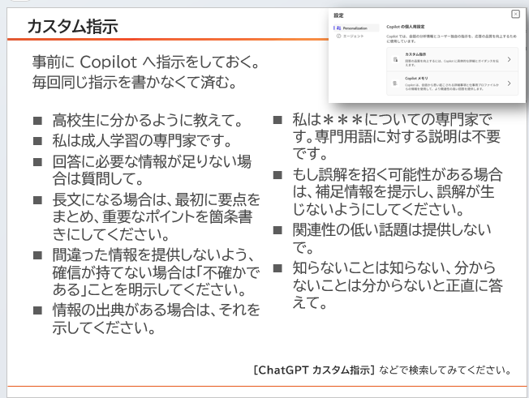This screenshot has width=529, height=398.
Task: Select the Personalization tab in settings
Action: [x=356, y=28]
